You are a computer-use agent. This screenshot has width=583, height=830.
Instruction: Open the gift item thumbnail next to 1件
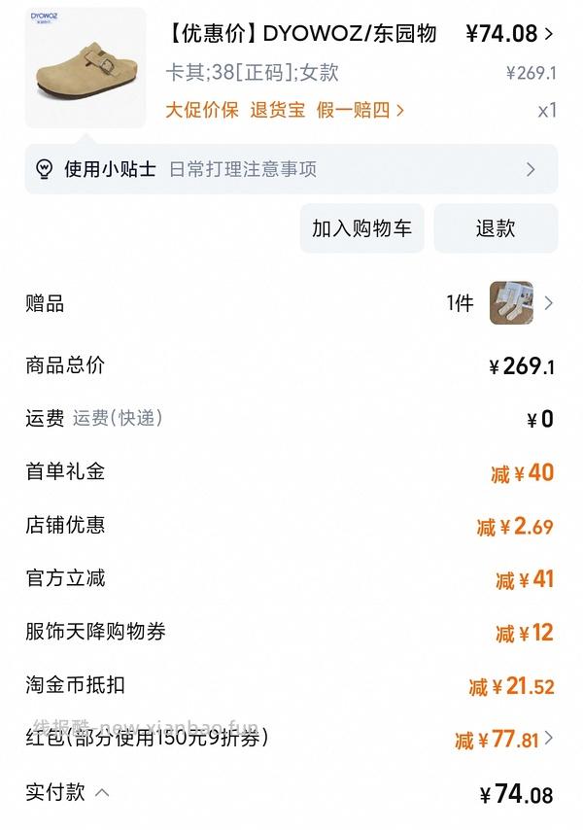pyautogui.click(x=510, y=304)
